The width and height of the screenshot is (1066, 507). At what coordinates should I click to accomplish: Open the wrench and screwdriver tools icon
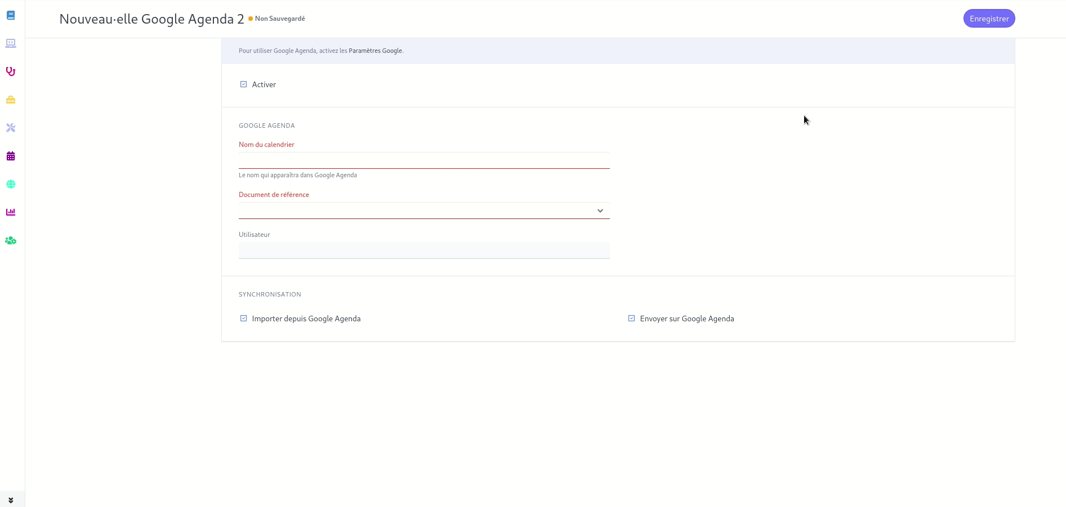pos(11,128)
